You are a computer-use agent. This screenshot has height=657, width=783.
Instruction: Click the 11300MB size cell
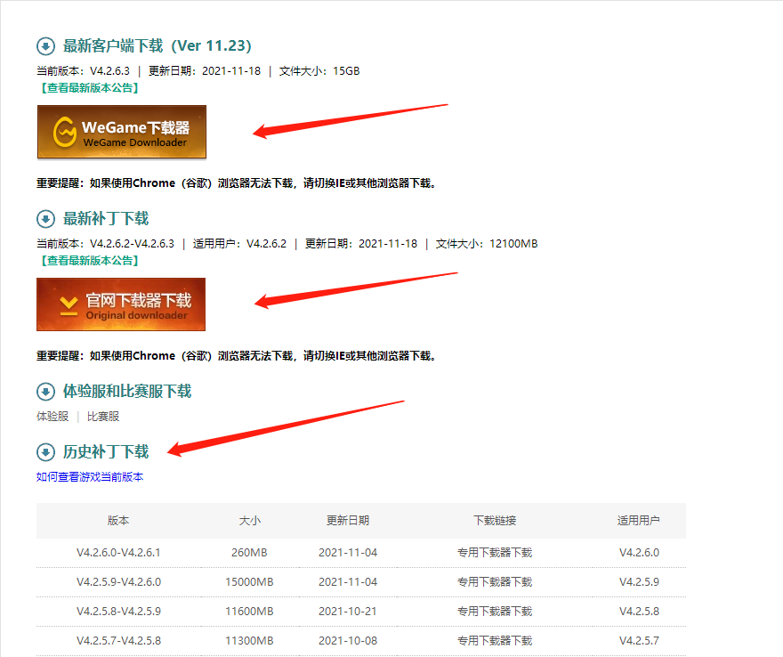[249, 640]
